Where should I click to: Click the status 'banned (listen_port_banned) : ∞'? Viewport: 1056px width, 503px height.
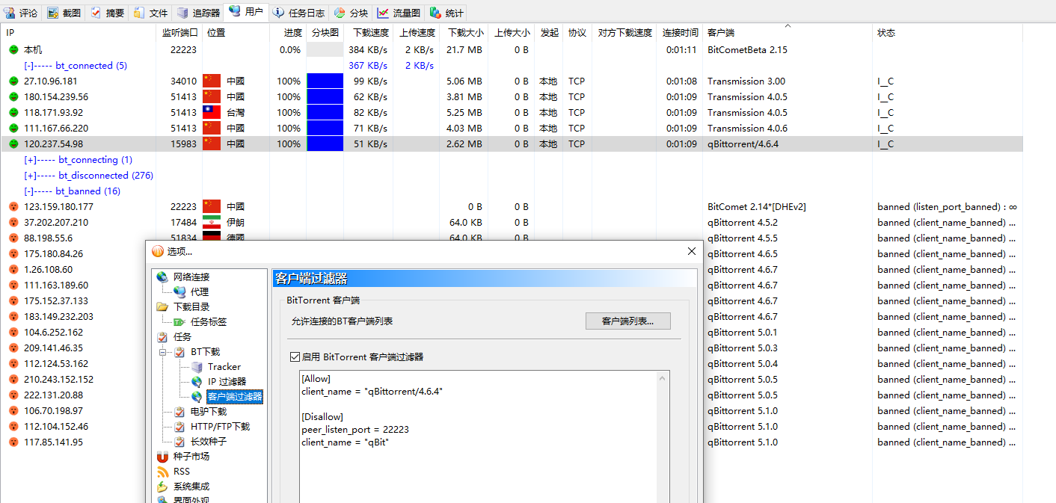[x=948, y=207]
